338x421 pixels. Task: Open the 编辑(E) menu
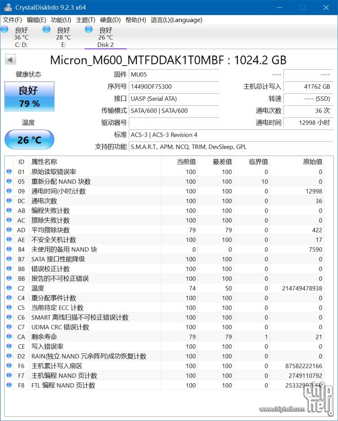[x=36, y=20]
